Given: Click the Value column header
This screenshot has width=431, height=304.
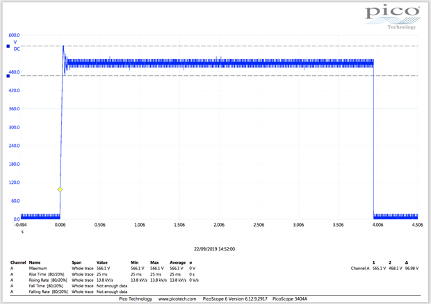Looking at the screenshot, I should pyautogui.click(x=102, y=262).
